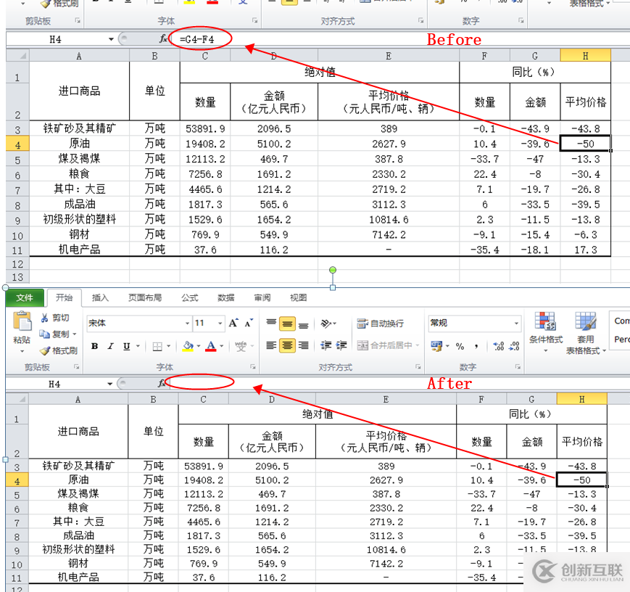Toggle Bold formatting

pyautogui.click(x=95, y=346)
